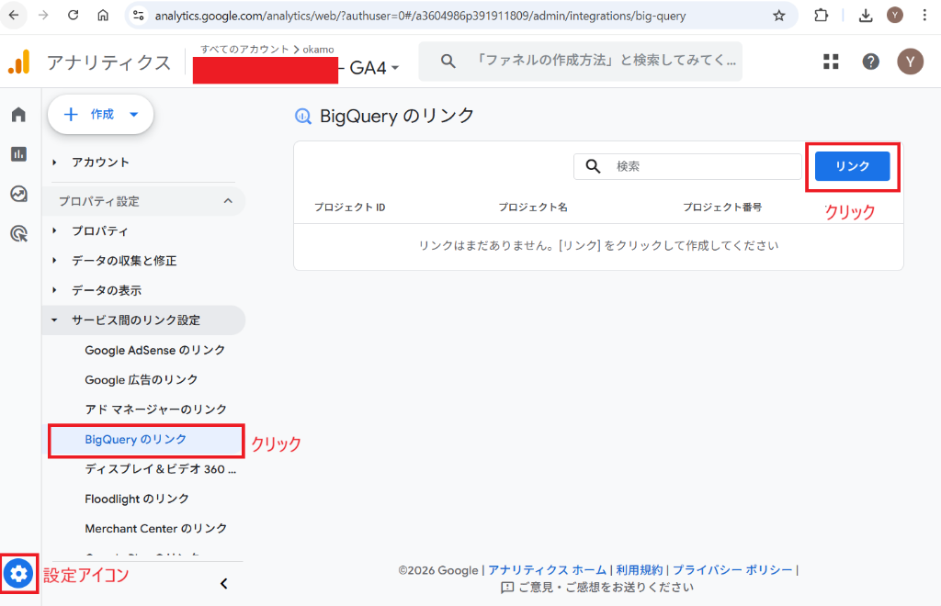
Task: Open Merchant Center のリンク
Action: 156,529
